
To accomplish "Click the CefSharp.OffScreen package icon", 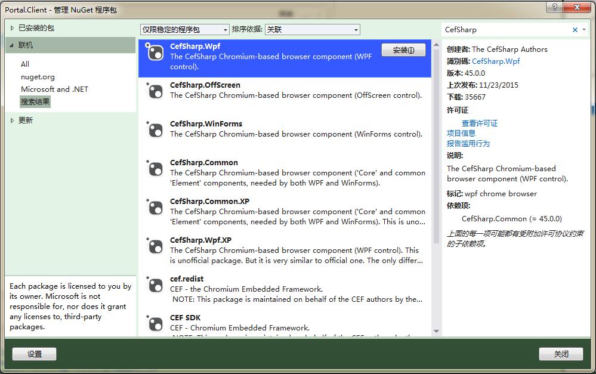I will 155,91.
